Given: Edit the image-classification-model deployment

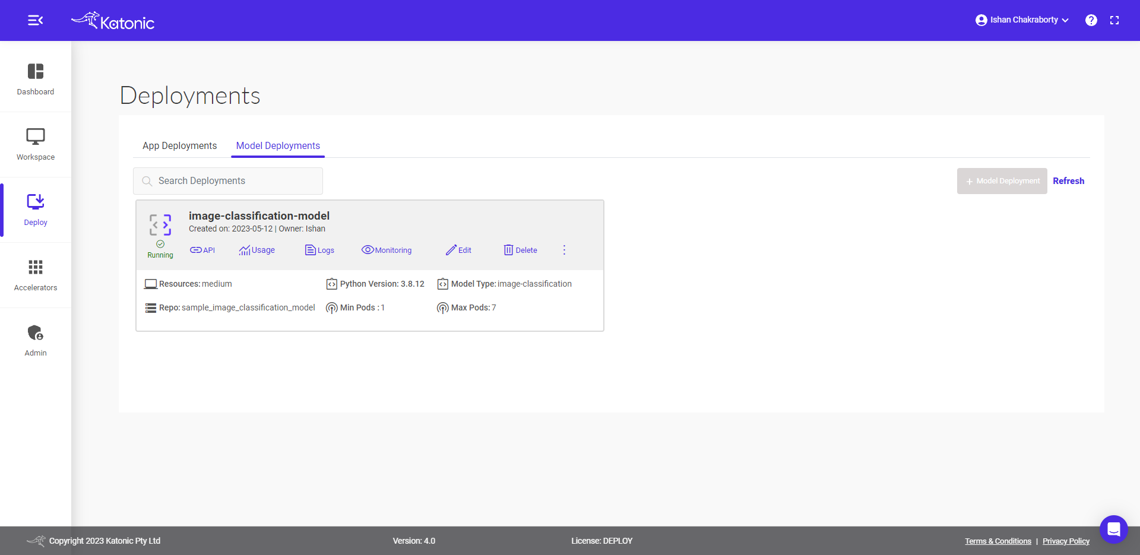Looking at the screenshot, I should pos(458,250).
